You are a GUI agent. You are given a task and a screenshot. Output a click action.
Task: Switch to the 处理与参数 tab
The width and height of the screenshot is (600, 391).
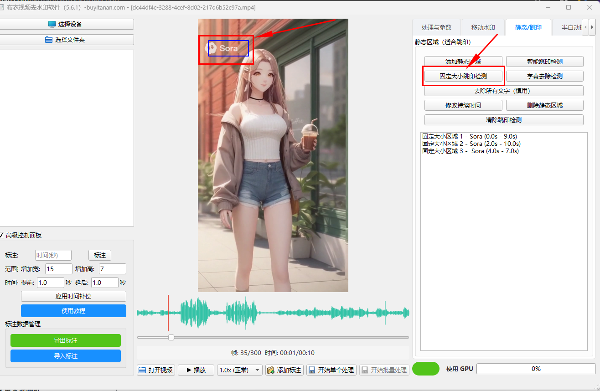[436, 27]
